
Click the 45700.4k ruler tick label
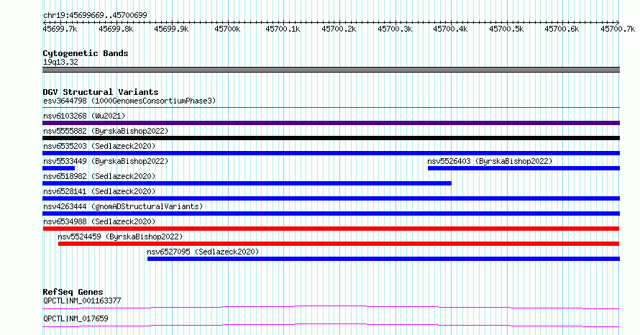tap(450, 29)
